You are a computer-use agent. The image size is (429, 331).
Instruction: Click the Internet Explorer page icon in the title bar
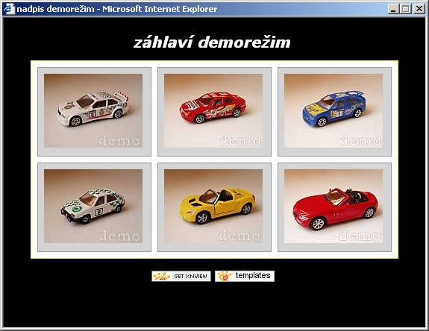[9, 9]
